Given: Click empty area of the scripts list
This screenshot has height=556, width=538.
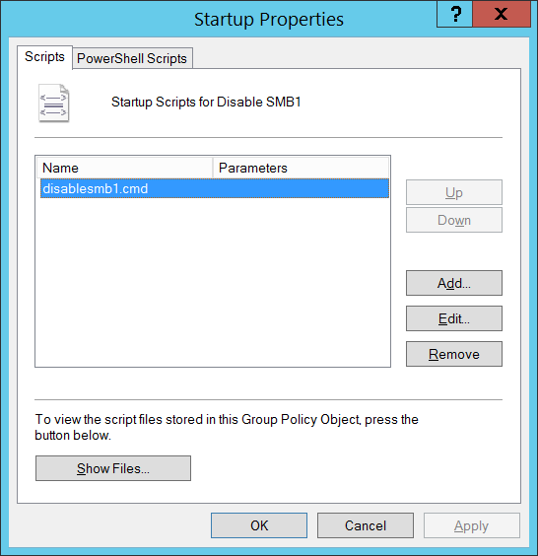Looking at the screenshot, I should pos(213,282).
